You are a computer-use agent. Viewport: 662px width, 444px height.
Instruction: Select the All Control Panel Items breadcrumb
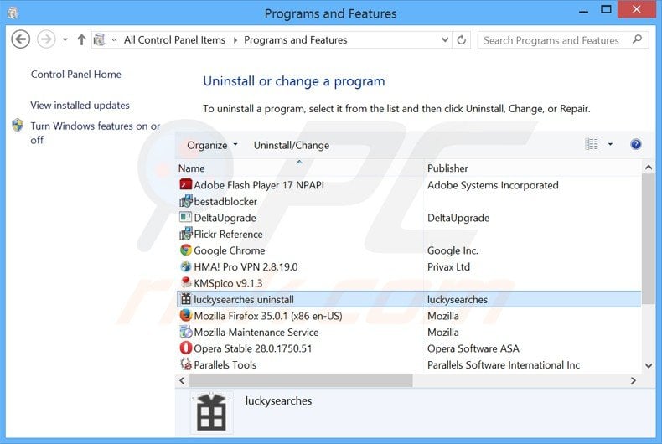click(x=175, y=40)
